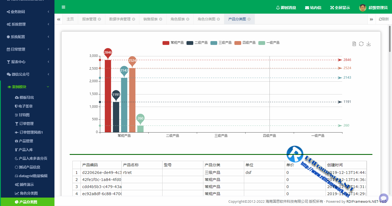
Task: Click the green 一级产品 bar 260
Action: point(140,129)
